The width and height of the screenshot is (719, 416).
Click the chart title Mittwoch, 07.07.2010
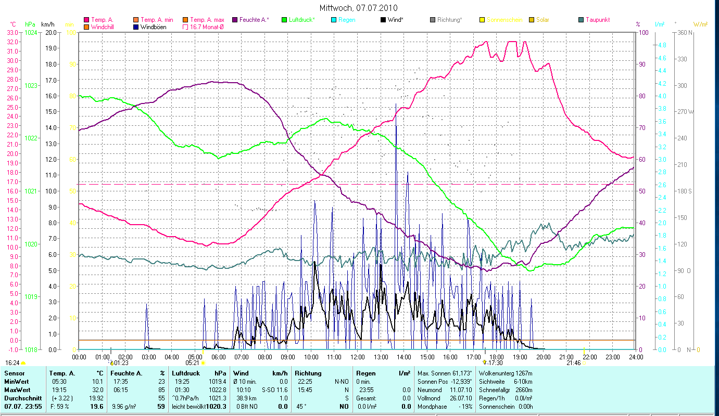tap(358, 8)
